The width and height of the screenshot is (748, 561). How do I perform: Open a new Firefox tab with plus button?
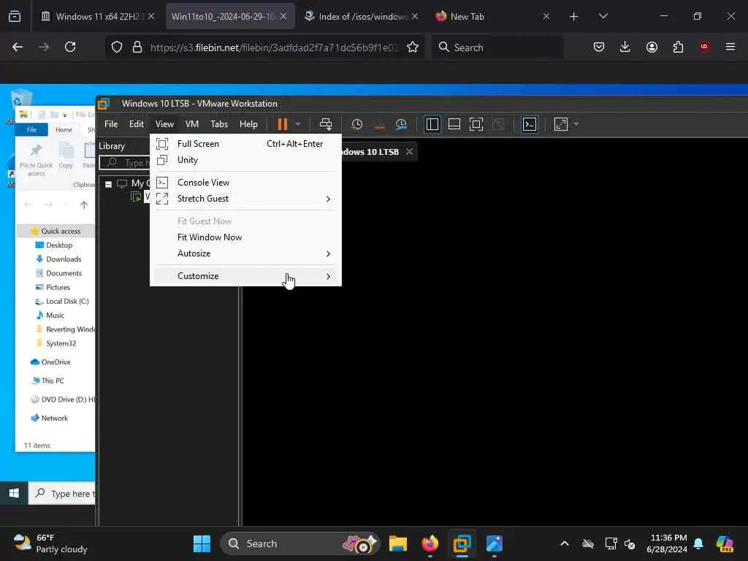pos(574,17)
